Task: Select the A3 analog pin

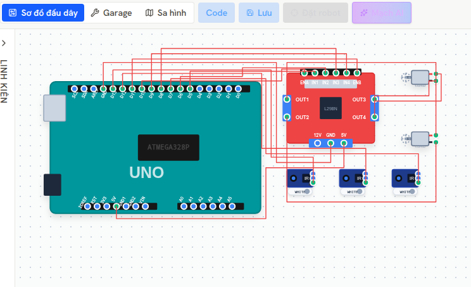Action: click(x=213, y=207)
